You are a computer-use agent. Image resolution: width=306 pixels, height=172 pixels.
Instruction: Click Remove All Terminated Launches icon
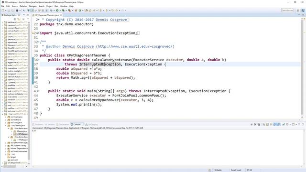click(259, 124)
